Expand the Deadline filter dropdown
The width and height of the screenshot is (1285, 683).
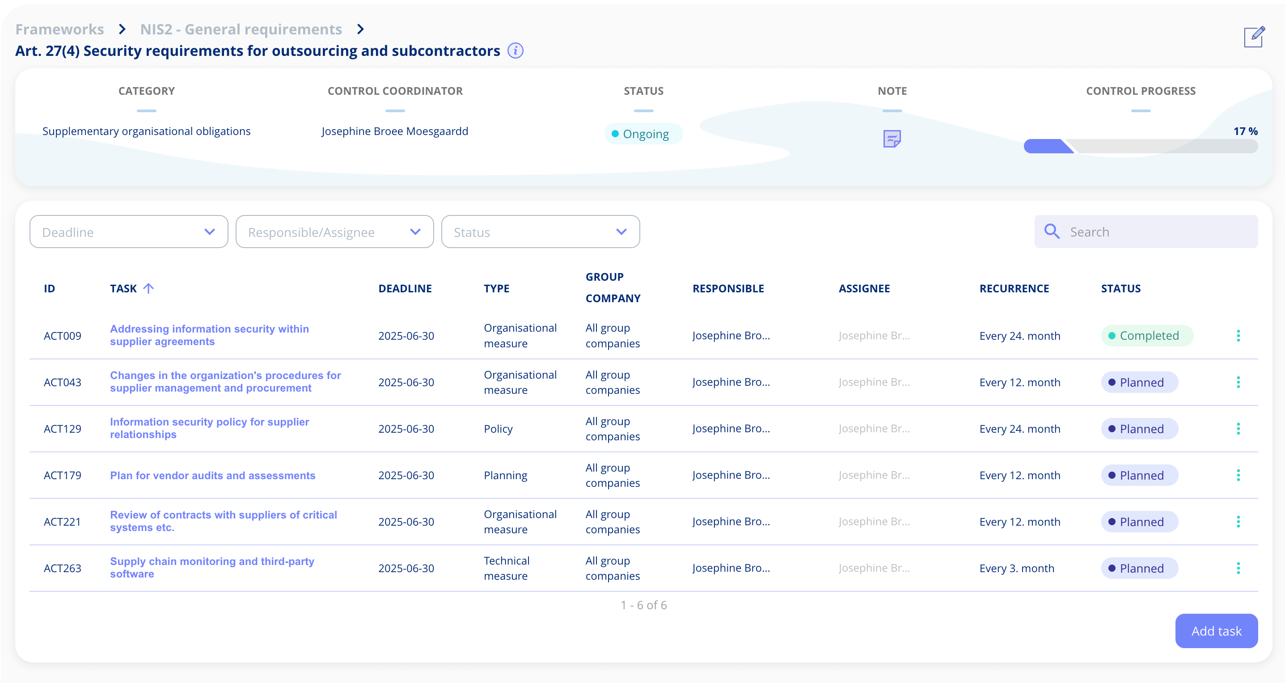[x=129, y=232]
